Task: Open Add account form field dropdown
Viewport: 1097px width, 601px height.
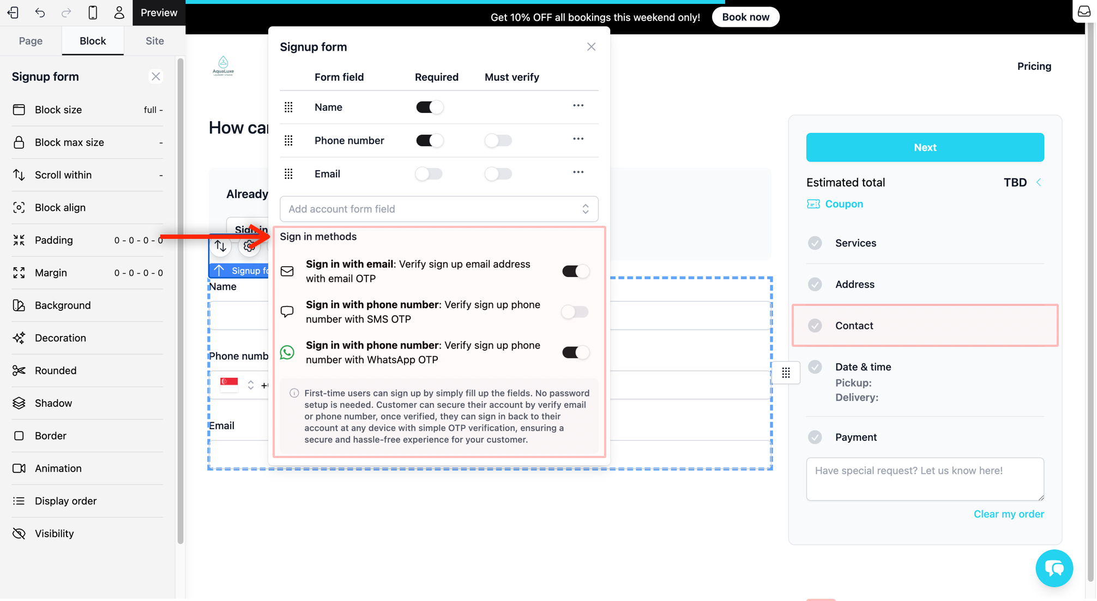Action: [x=438, y=209]
